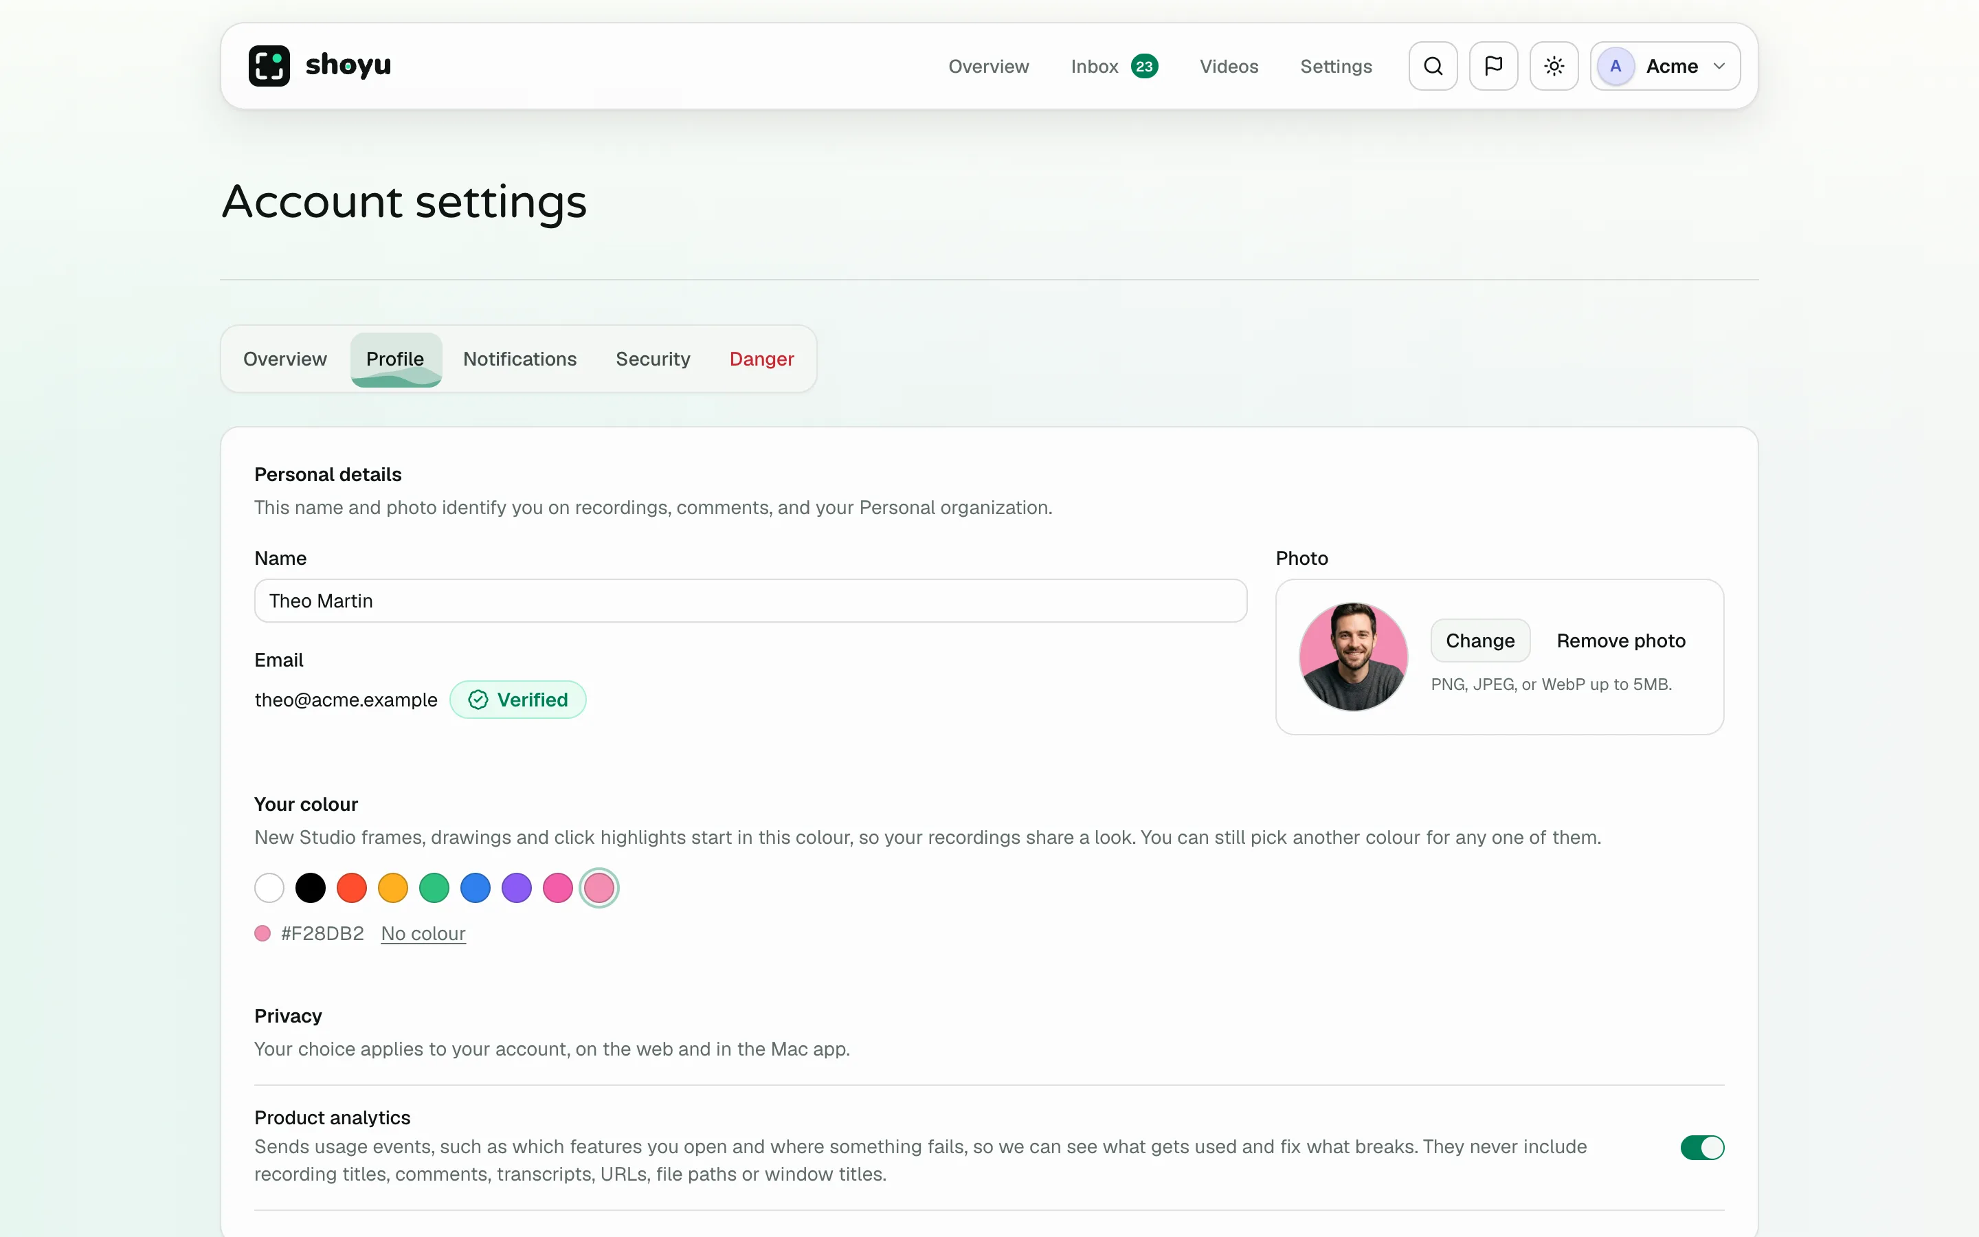Click the Name field with Theo Martin
The height and width of the screenshot is (1237, 1979).
(x=750, y=601)
